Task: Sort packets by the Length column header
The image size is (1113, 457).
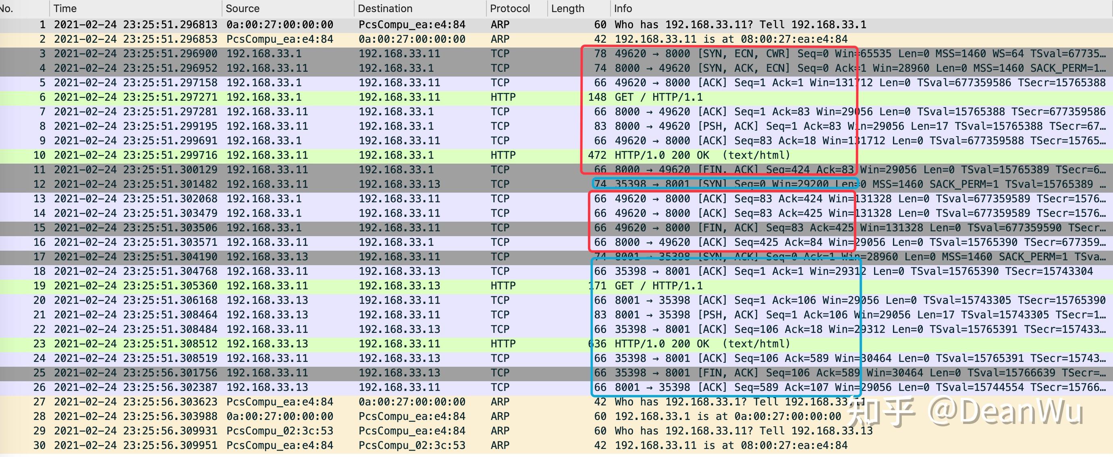Action: click(x=567, y=8)
